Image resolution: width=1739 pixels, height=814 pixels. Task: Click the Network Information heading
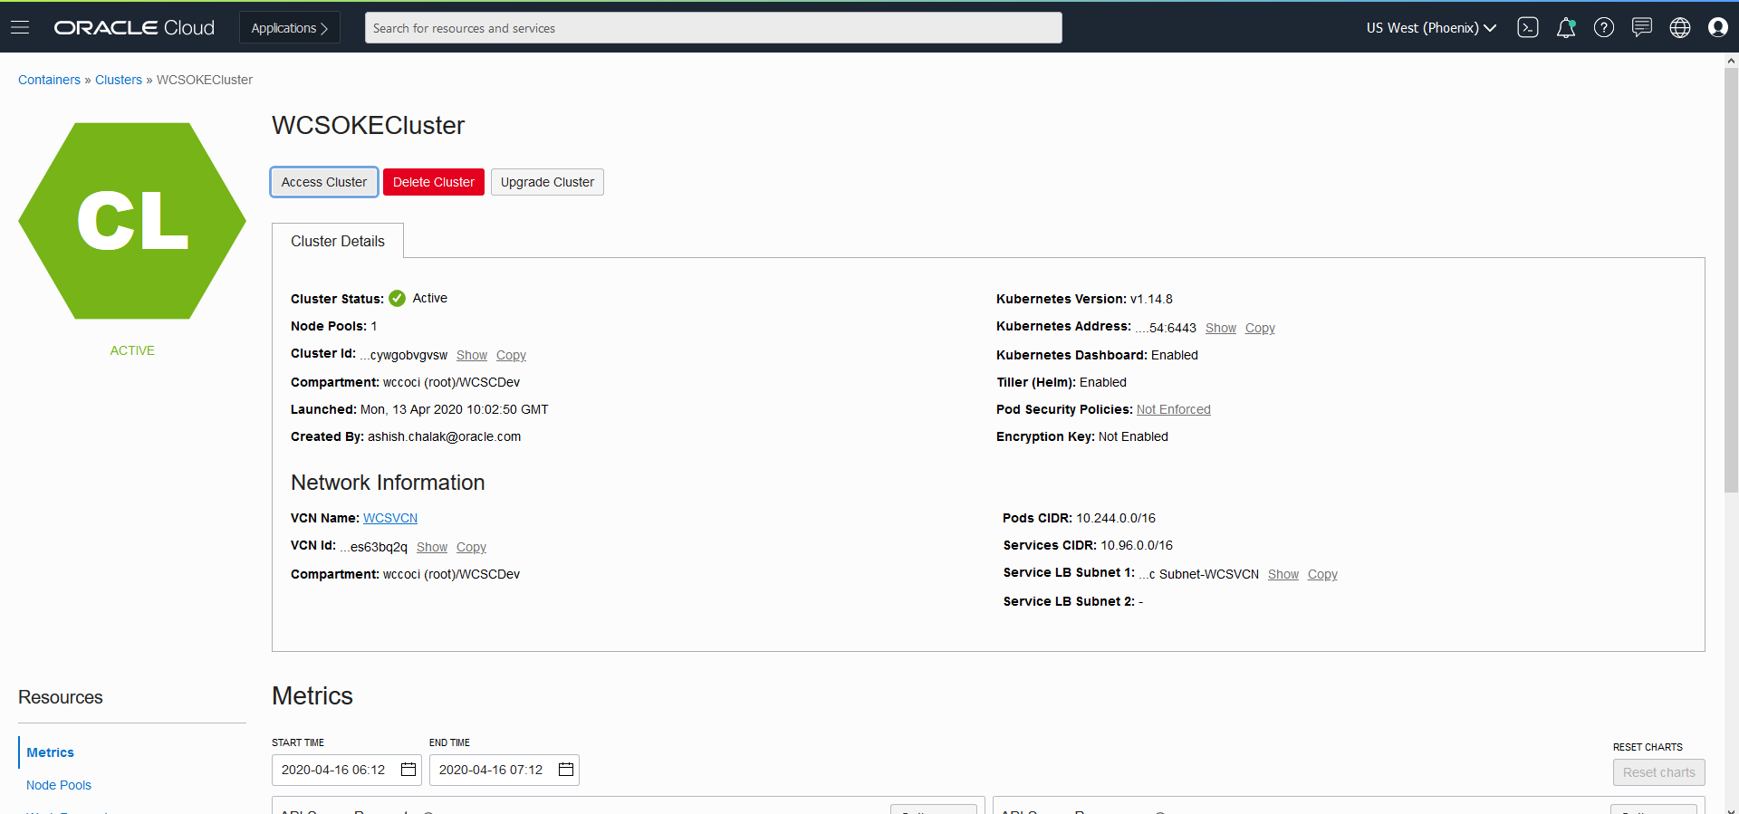pos(388,483)
